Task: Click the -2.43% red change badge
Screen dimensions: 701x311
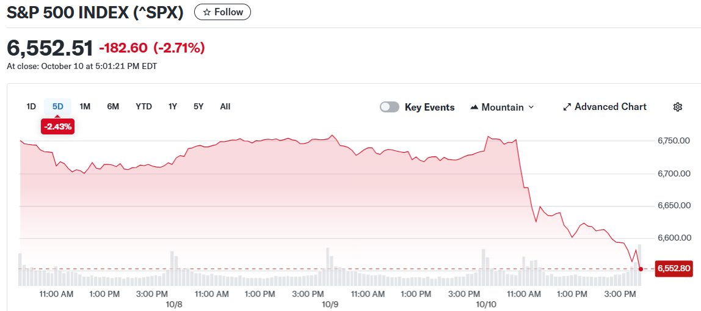Action: (57, 126)
